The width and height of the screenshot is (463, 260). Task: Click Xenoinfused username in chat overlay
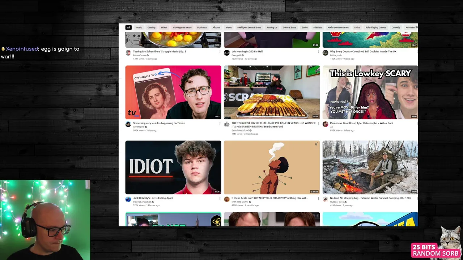(x=22, y=49)
